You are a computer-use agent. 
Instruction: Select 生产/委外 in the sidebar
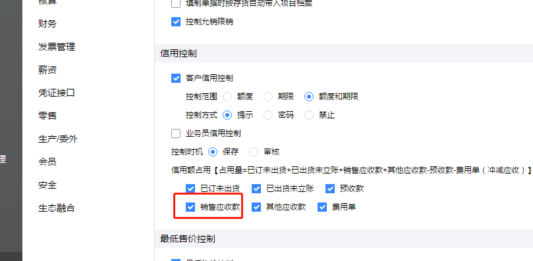pos(58,139)
